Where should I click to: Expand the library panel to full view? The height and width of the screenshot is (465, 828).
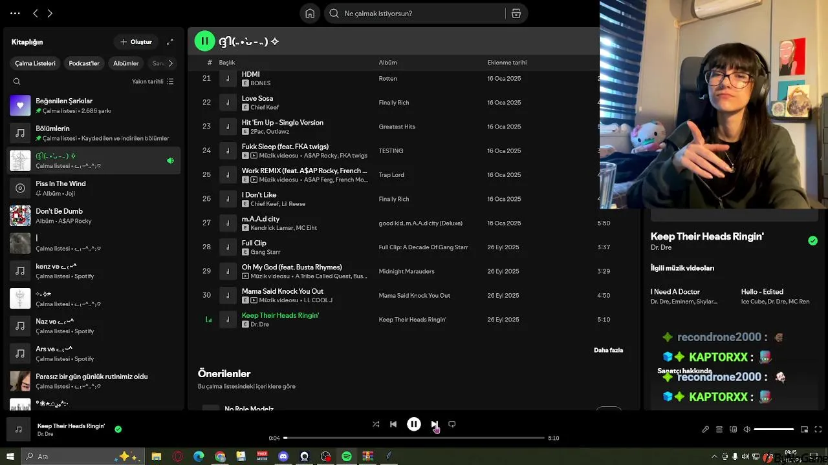(x=170, y=42)
